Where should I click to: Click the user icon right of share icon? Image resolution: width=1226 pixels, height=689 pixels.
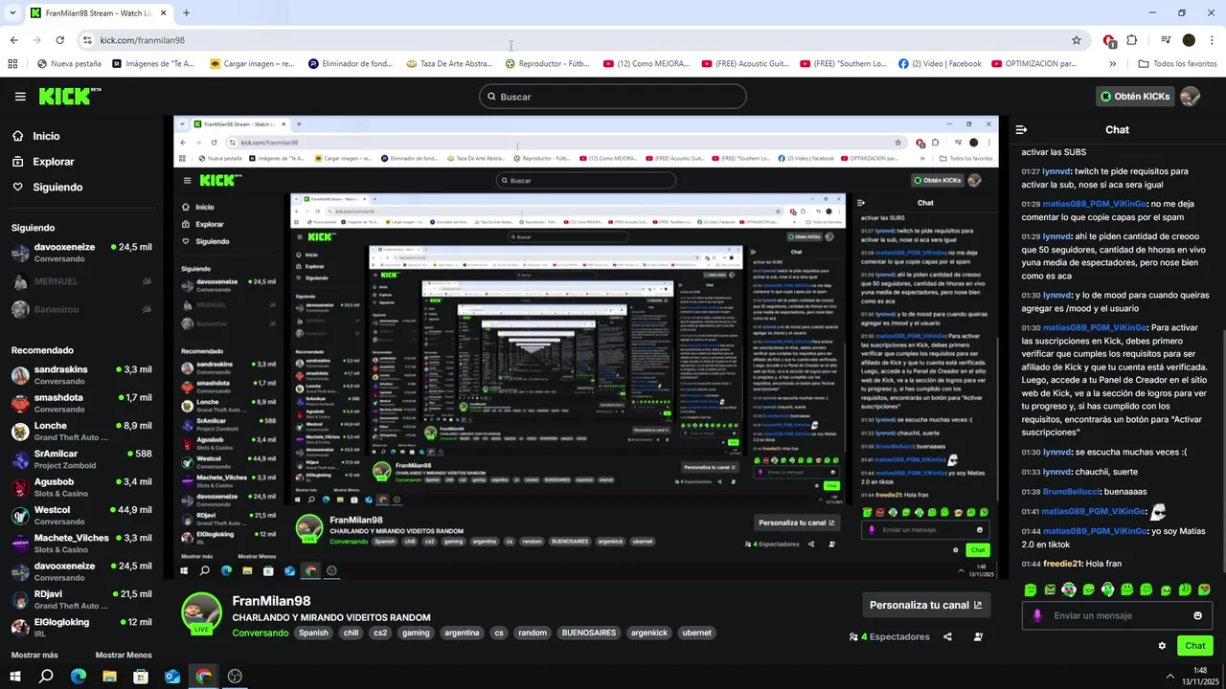click(978, 636)
